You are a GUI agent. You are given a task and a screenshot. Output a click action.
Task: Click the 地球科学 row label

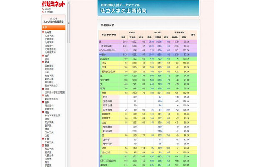pyautogui.click(x=107, y=144)
